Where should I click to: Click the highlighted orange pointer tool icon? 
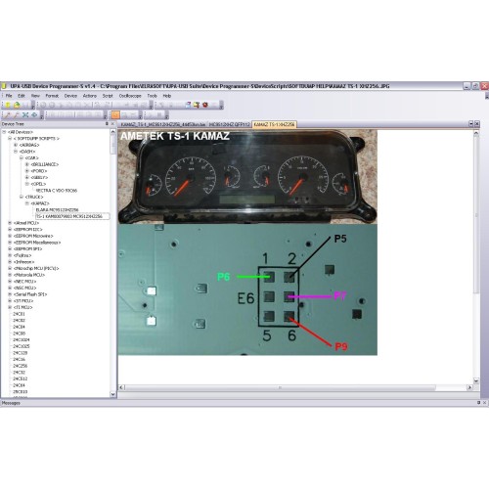pos(115,114)
